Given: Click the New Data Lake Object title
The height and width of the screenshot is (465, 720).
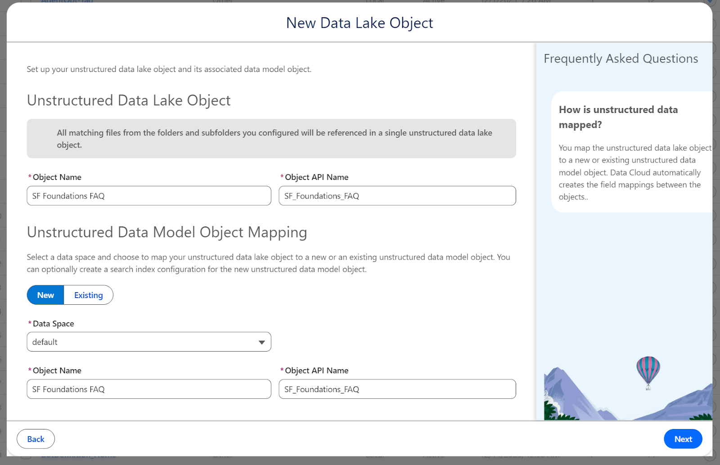Looking at the screenshot, I should click(359, 23).
